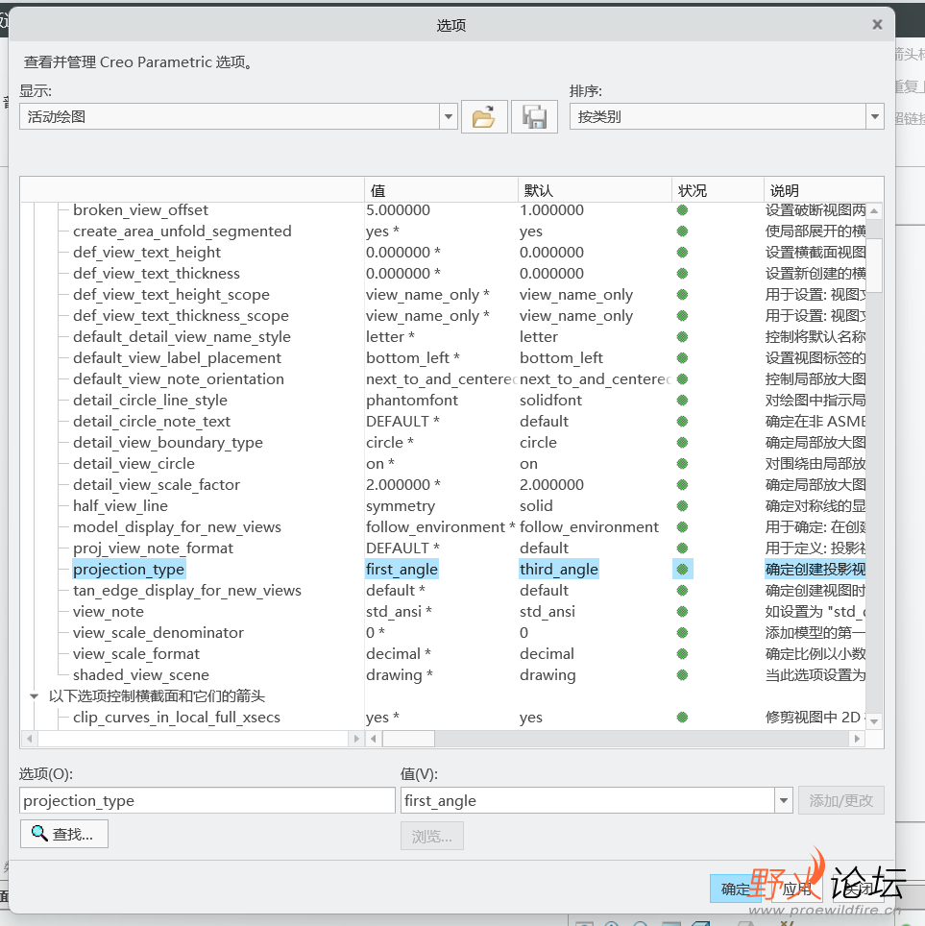Screen dimensions: 925x926
Task: Click the 添加/更改 button
Action: point(841,801)
